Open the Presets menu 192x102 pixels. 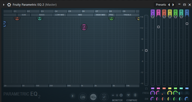pyautogui.click(x=161, y=5)
